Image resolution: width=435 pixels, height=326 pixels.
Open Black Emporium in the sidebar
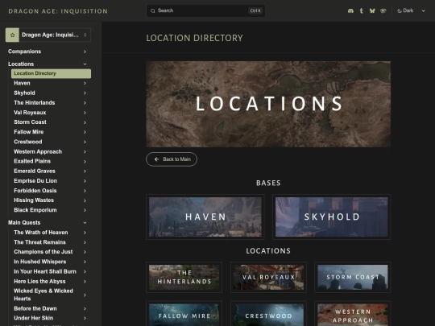pos(35,210)
